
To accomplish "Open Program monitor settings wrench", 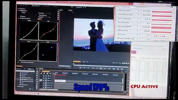I will tap(120, 63).
